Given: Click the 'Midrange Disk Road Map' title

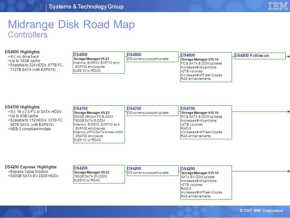Looking at the screenshot, I should pos(71,24).
